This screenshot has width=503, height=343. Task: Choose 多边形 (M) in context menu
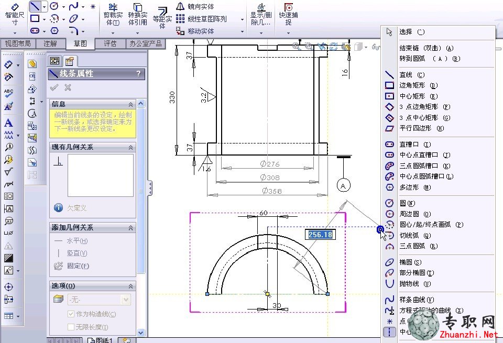437,187
